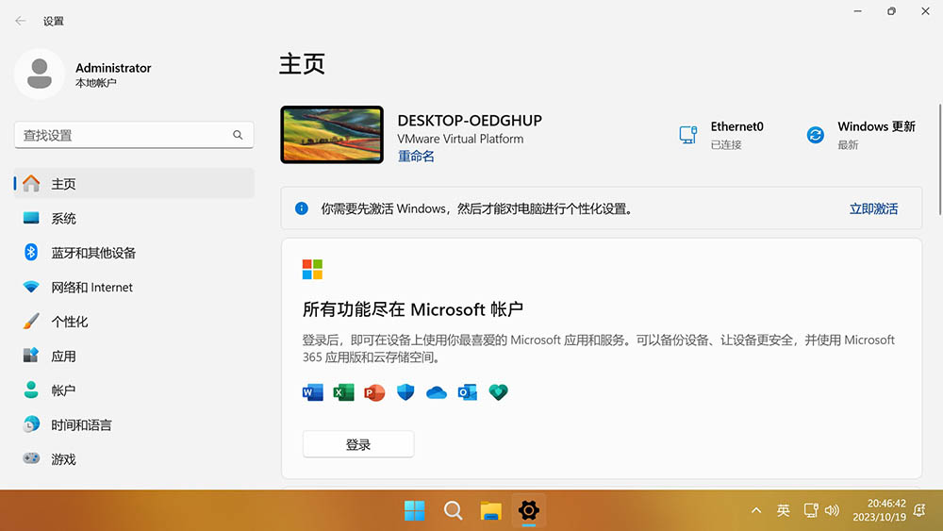Open the Windows Start menu
The height and width of the screenshot is (531, 943).
(414, 510)
